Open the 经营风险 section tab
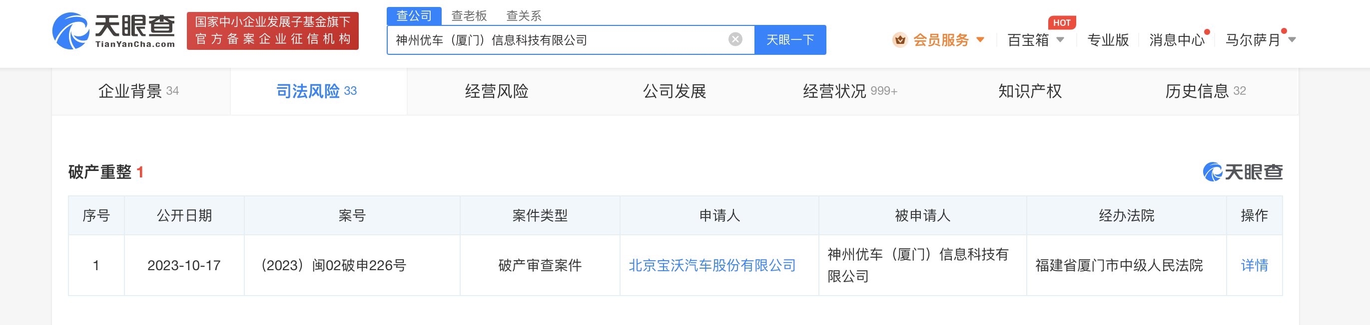 496,91
